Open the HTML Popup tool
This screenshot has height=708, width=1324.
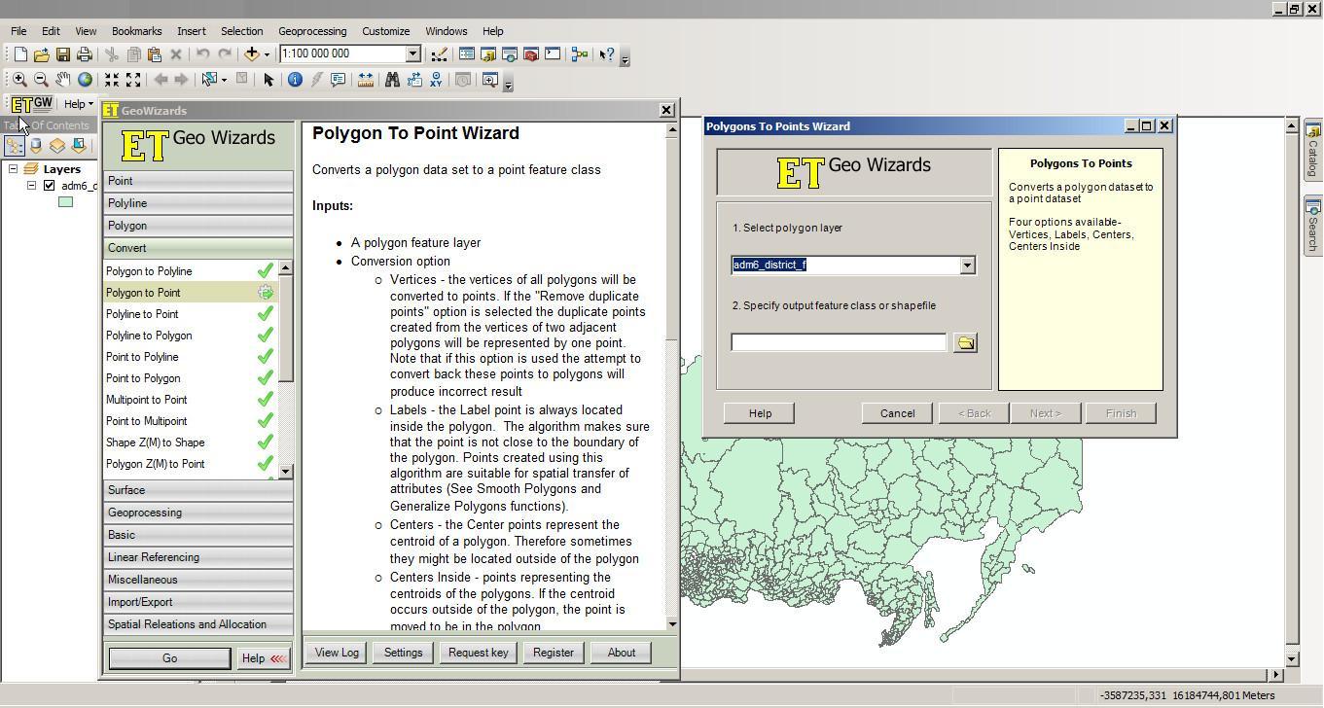click(338, 80)
